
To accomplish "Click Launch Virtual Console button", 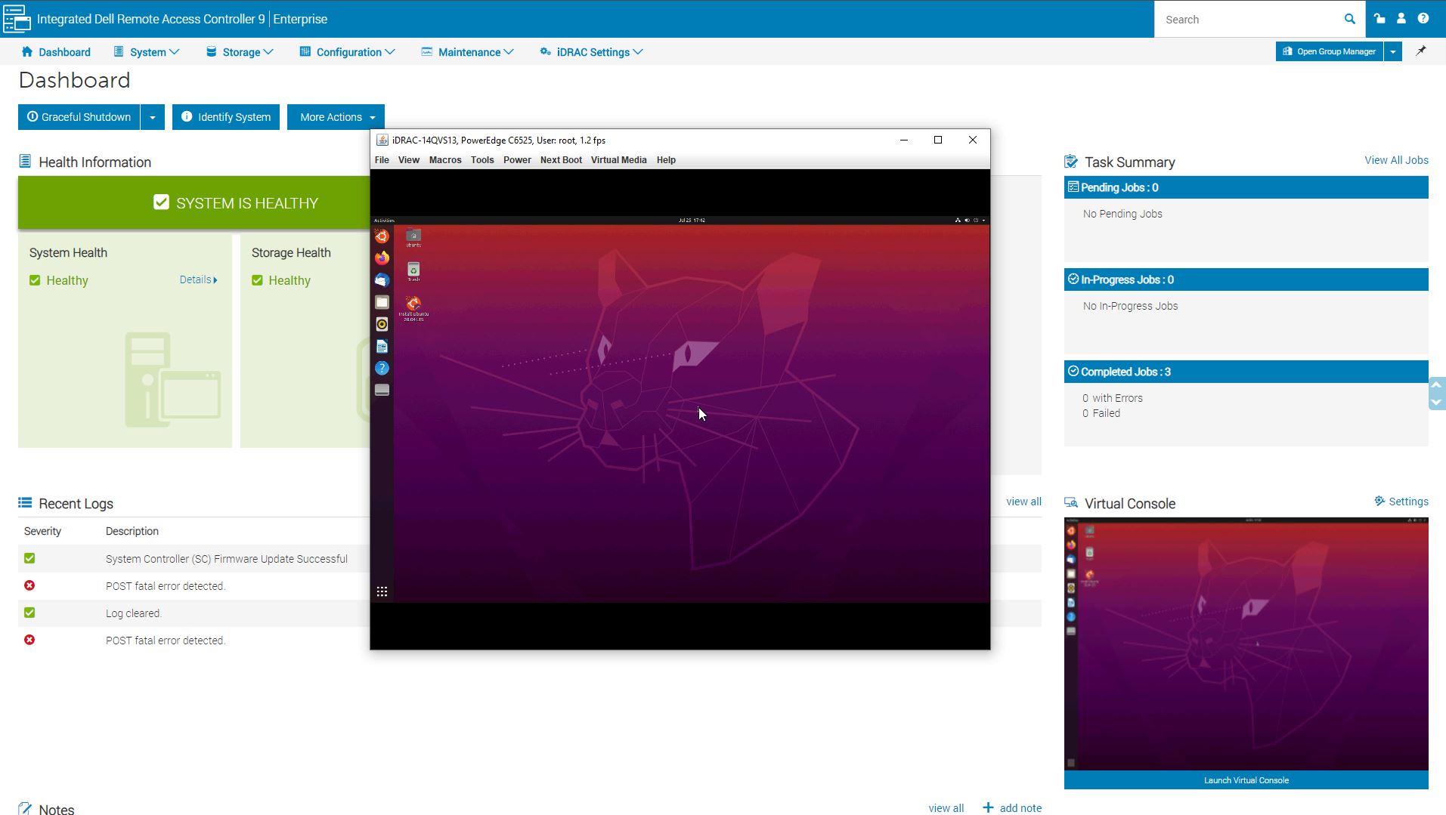I will click(x=1246, y=780).
